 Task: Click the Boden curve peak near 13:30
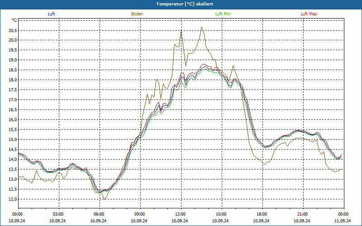(x=201, y=27)
